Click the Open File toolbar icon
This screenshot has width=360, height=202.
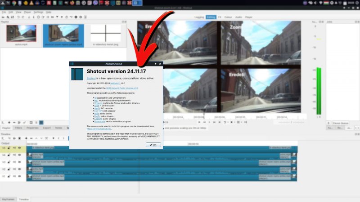[x=3, y=17]
